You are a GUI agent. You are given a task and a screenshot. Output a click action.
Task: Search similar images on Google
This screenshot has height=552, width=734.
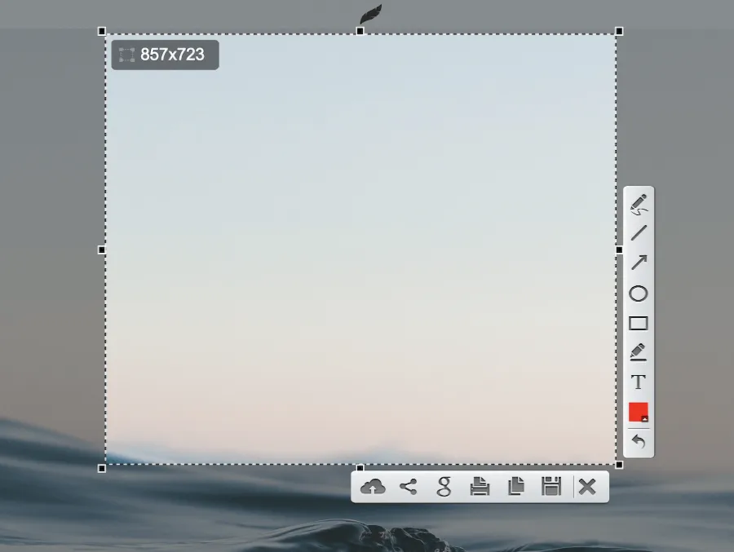444,487
